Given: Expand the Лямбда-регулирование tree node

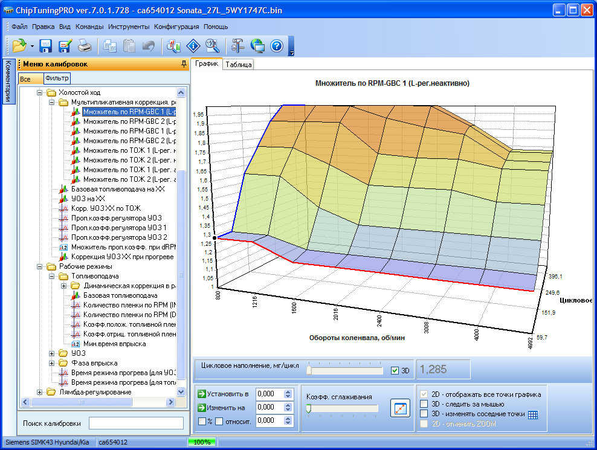Looking at the screenshot, I should 40,392.
